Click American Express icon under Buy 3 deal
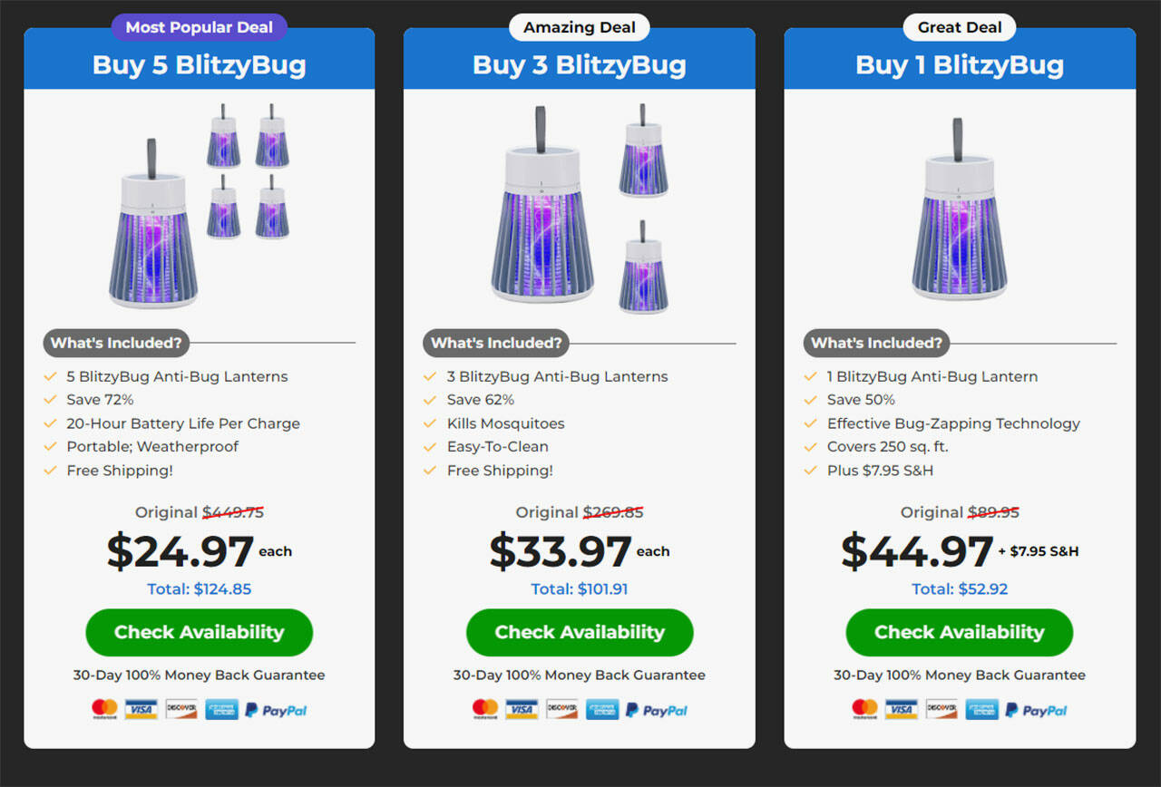The image size is (1161, 787). [601, 709]
